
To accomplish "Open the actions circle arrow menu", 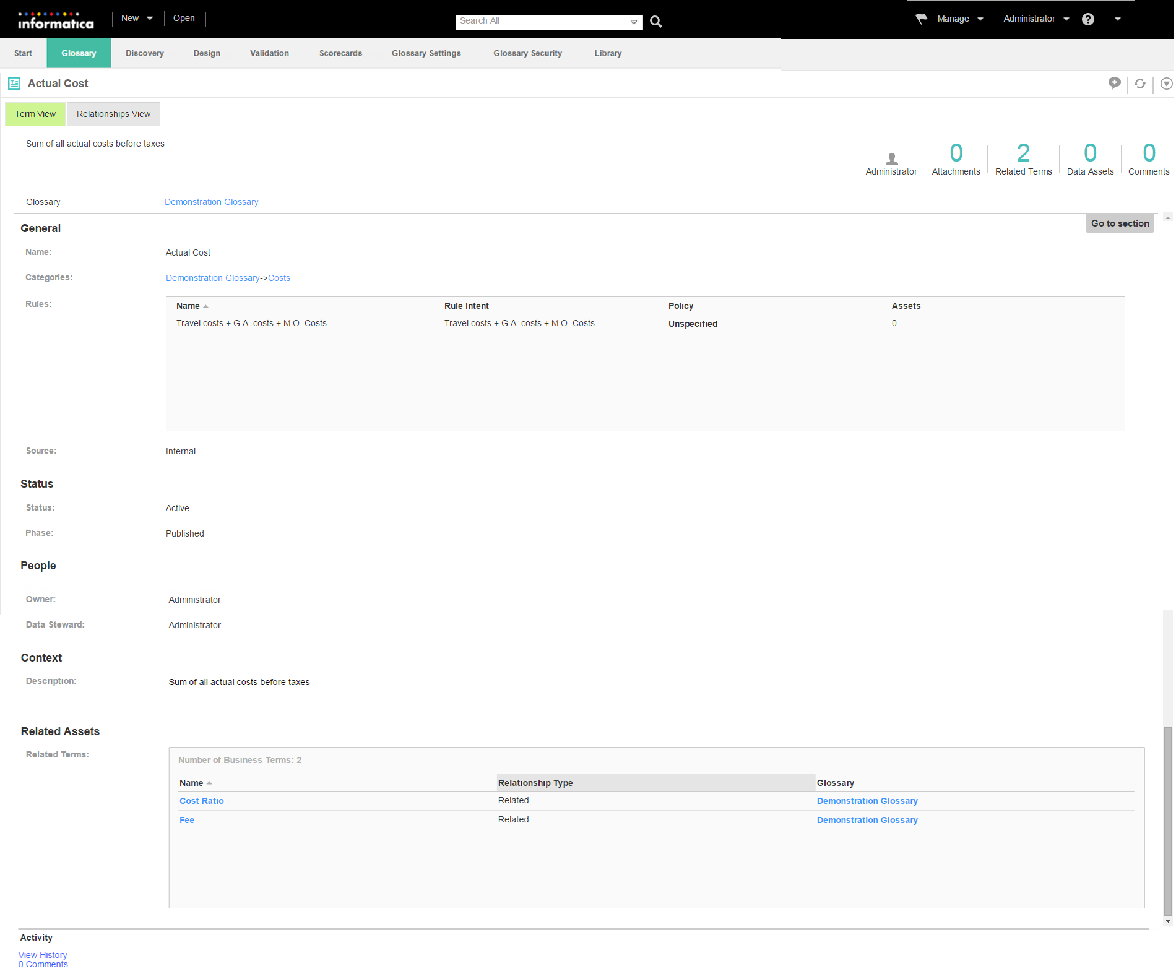I will point(1167,84).
